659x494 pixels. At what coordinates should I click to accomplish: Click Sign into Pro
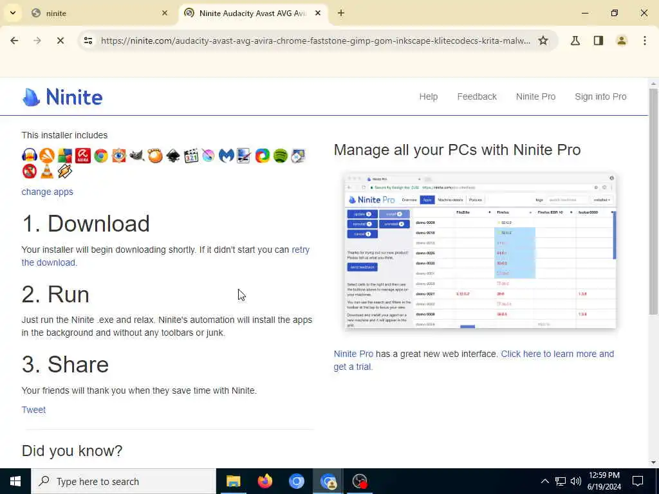pyautogui.click(x=600, y=96)
